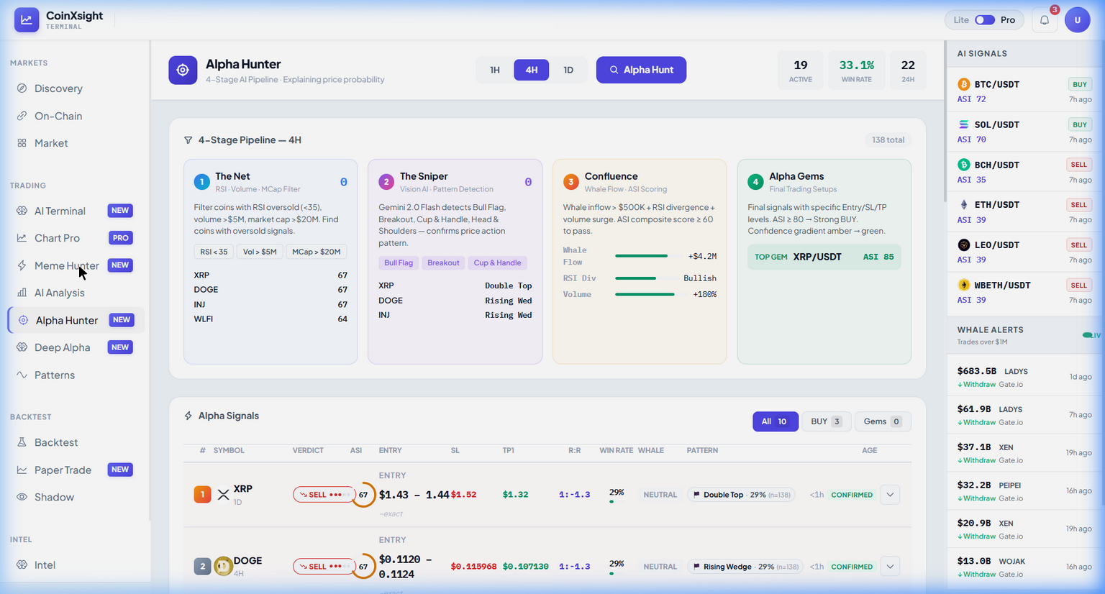The height and width of the screenshot is (594, 1105).
Task: Click the Discovery compass icon in sidebar
Action: [22, 88]
